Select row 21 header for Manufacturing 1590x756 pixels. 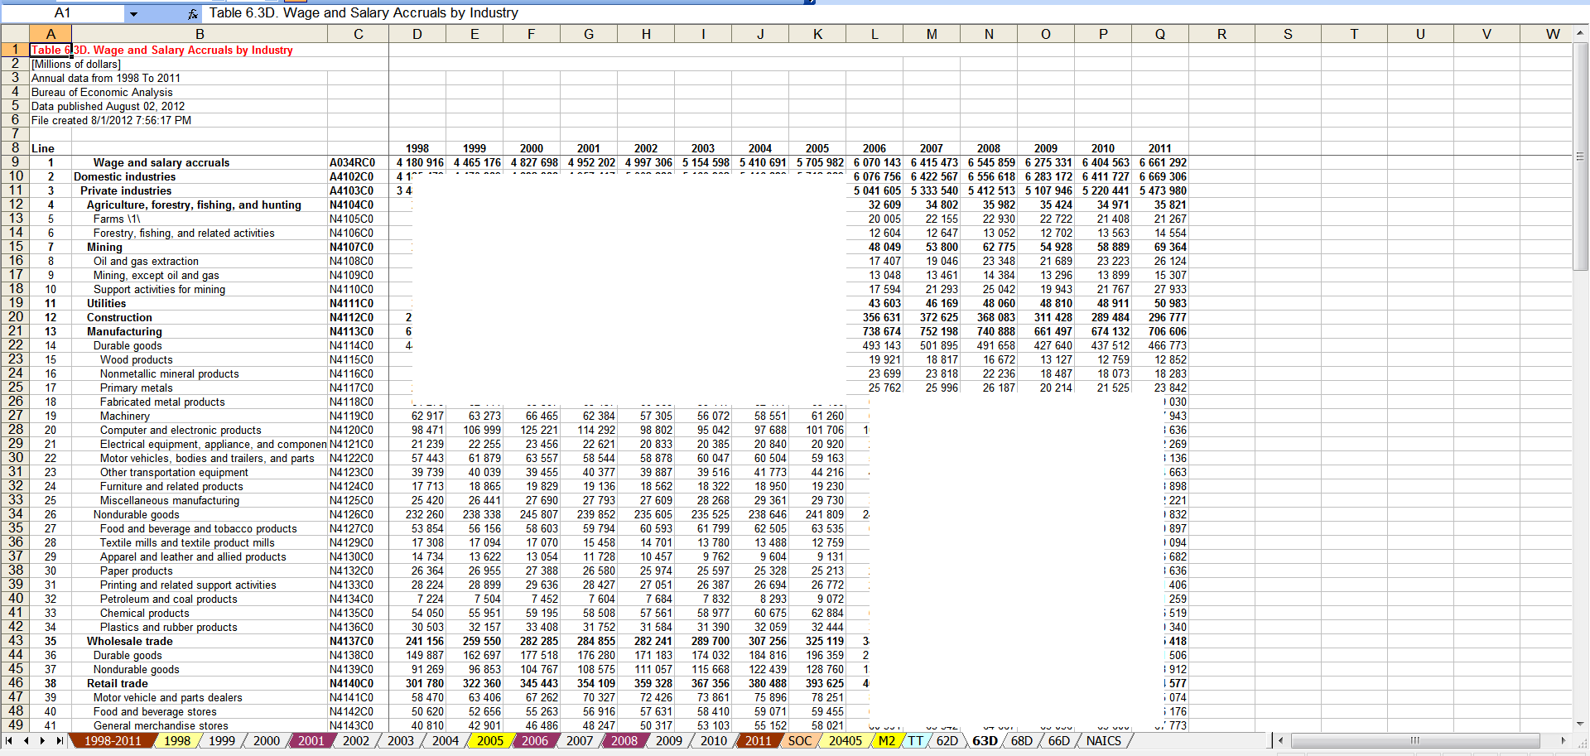click(15, 331)
